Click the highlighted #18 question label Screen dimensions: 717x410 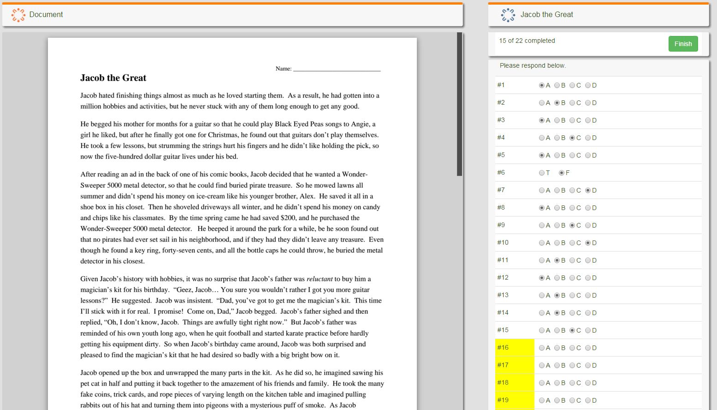pyautogui.click(x=515, y=383)
